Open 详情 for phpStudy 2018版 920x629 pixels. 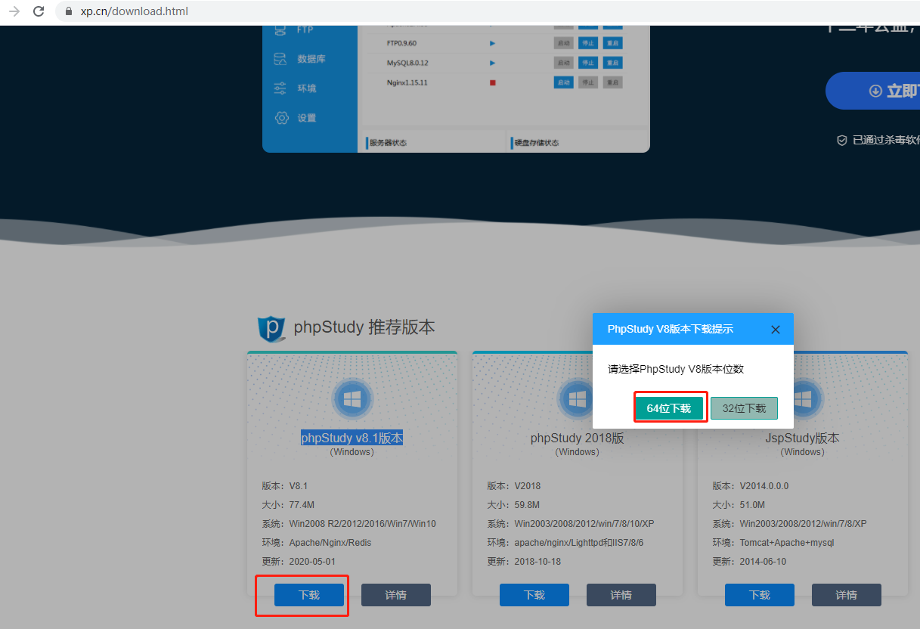pyautogui.click(x=621, y=595)
